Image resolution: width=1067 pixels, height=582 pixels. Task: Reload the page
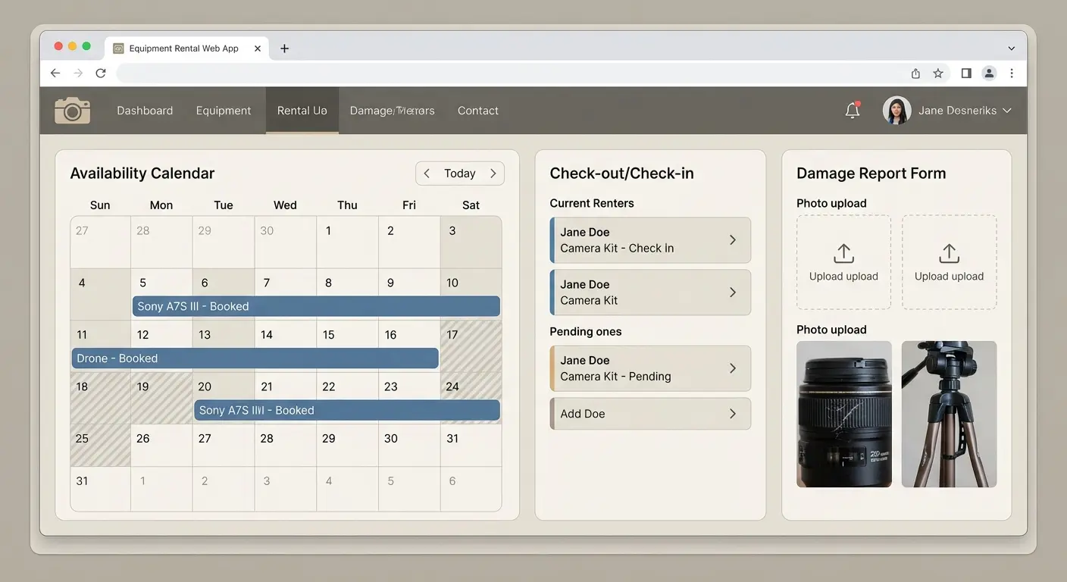pyautogui.click(x=101, y=74)
